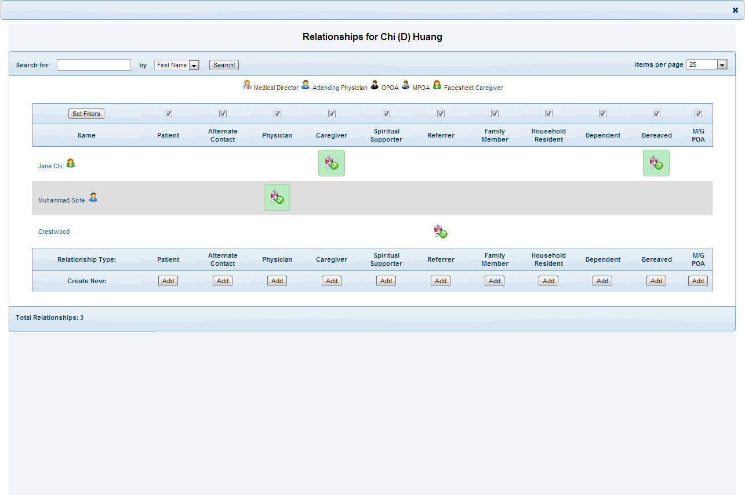Screen dimensions: 745x495
Task: Click the Relationship Type: label
Action: click(x=86, y=259)
